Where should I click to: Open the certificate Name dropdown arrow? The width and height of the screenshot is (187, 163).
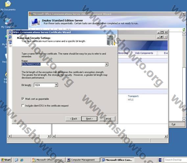[106, 64]
